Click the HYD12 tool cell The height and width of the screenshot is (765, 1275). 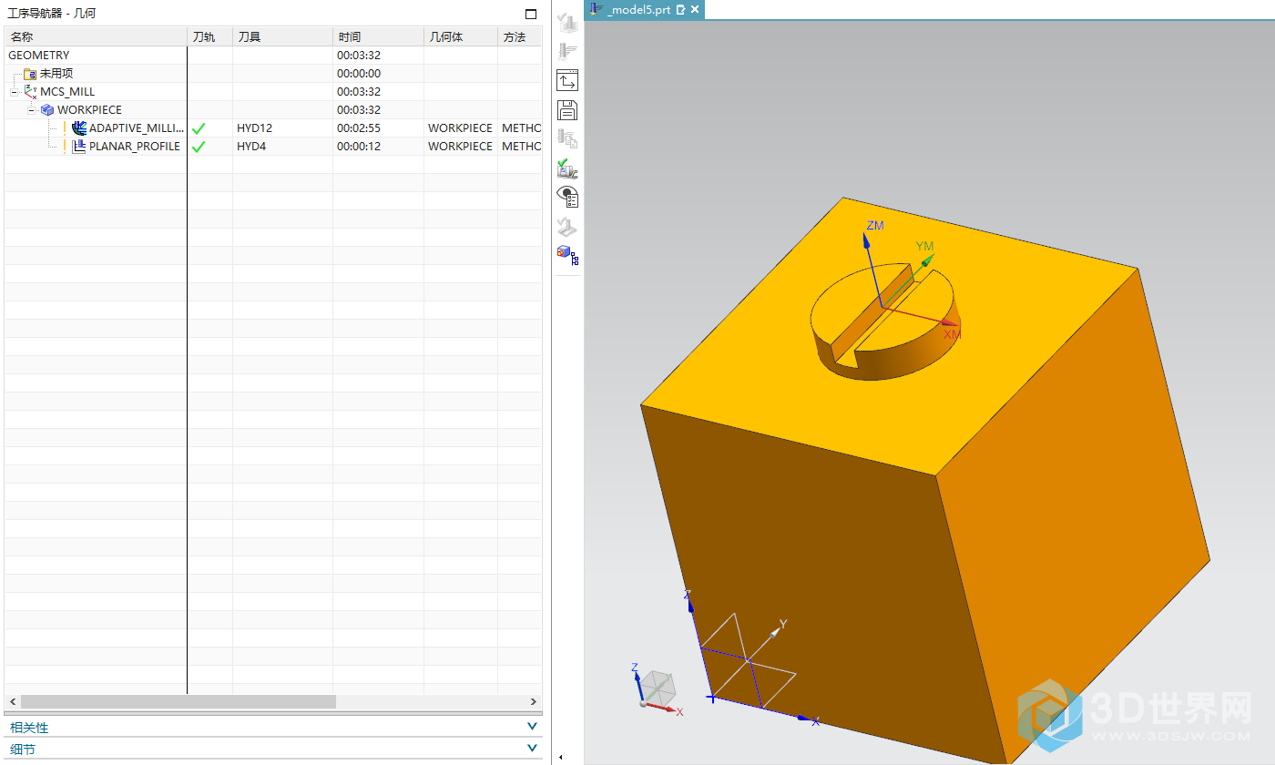pos(282,128)
